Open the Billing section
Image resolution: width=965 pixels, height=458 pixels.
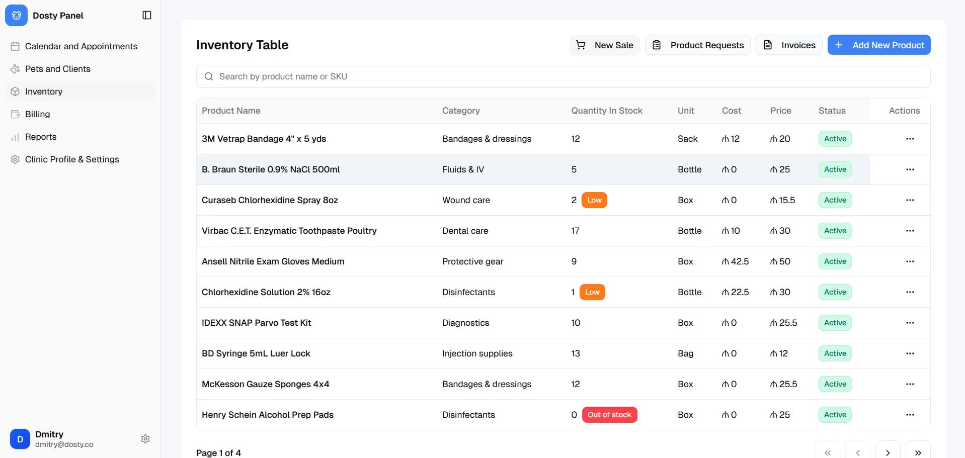tap(38, 114)
